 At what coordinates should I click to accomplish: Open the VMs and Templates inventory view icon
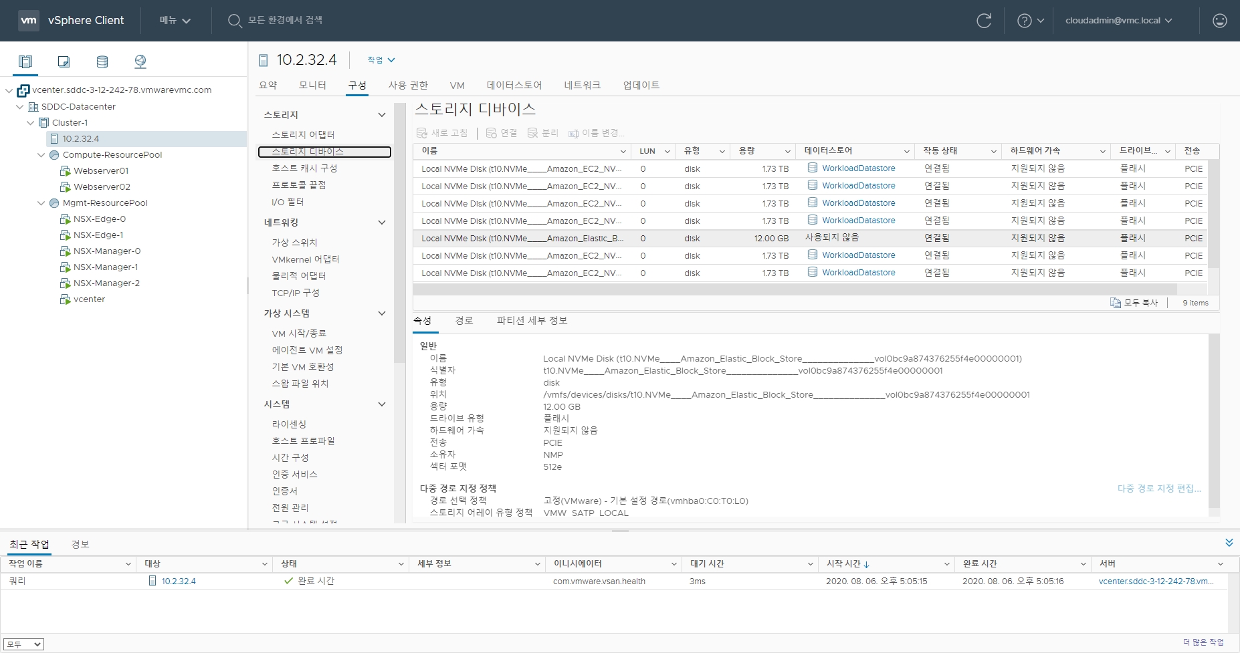64,61
